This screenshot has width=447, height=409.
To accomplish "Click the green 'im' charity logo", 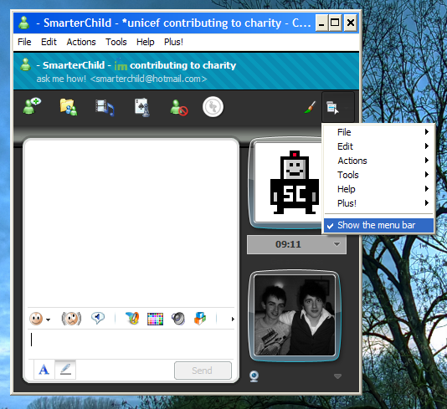I will coord(121,64).
